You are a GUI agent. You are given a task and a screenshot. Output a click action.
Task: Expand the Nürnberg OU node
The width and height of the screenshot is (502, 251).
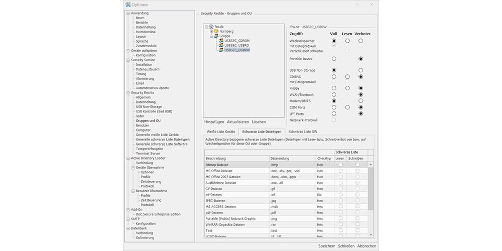(x=211, y=31)
